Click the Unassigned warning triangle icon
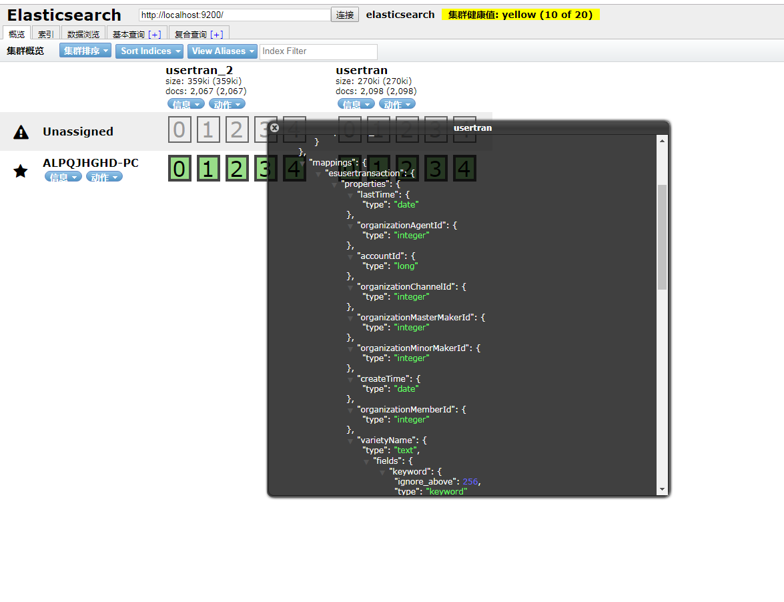Screen dimensions: 784x602 [21, 132]
